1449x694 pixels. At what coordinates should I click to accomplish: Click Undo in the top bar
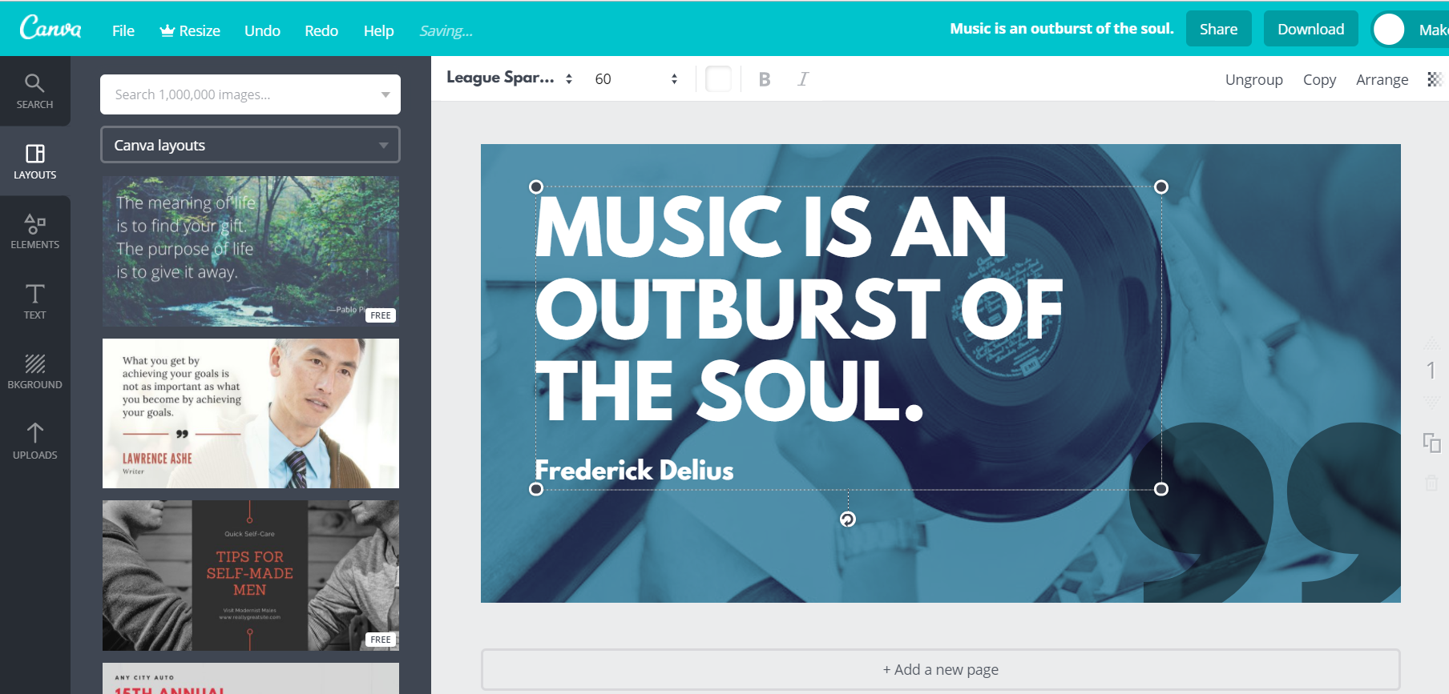coord(262,30)
